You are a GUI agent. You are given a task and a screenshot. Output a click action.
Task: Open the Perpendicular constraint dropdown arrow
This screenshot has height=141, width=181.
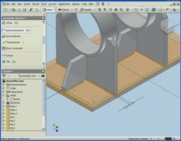23,42
